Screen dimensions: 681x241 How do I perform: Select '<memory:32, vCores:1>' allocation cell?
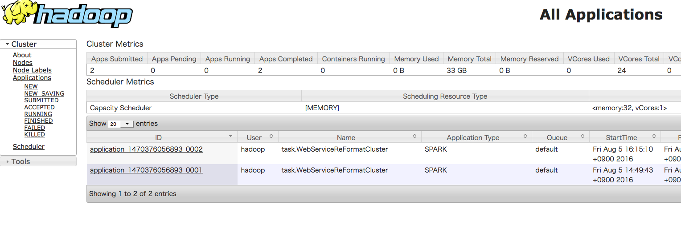pos(629,108)
